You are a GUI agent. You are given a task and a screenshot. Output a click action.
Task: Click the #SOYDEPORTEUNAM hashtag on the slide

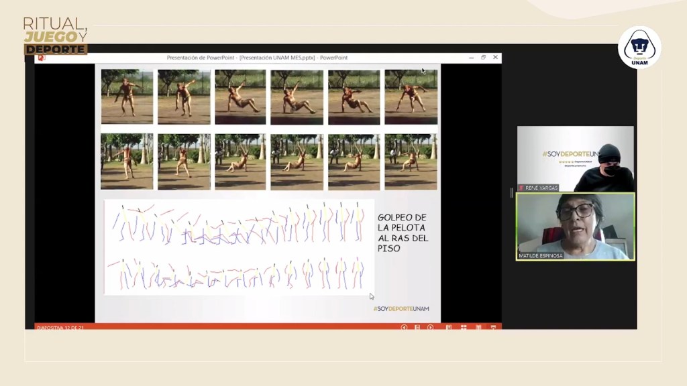tap(401, 308)
